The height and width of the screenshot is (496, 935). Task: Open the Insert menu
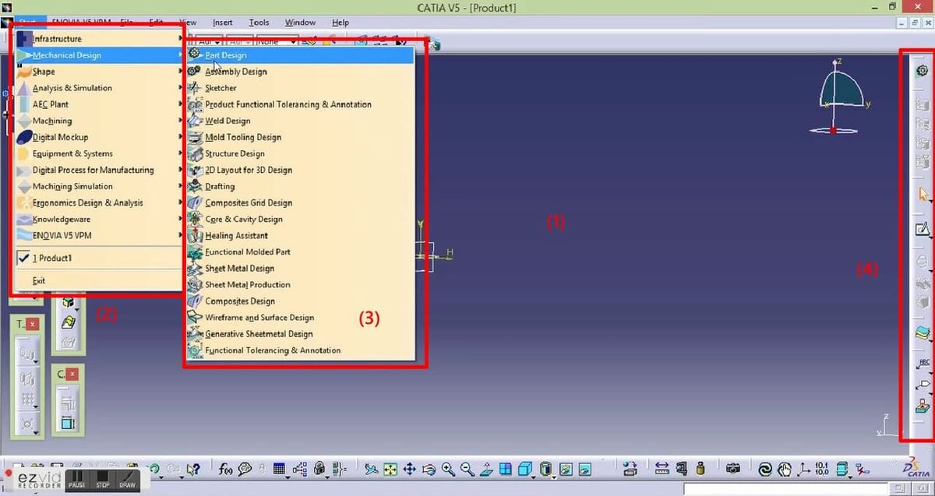[x=223, y=23]
